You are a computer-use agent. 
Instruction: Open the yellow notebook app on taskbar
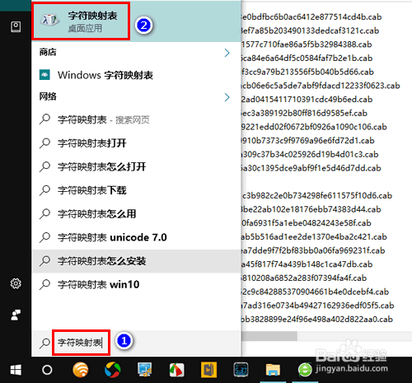click(x=208, y=370)
